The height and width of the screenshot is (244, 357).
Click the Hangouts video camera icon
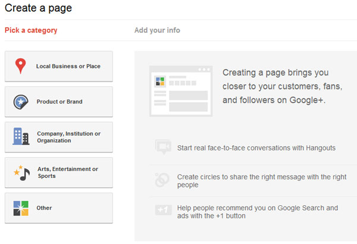tap(163, 147)
